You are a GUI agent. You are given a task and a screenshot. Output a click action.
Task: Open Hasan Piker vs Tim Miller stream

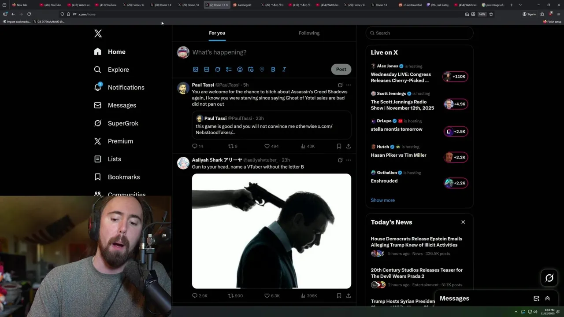pos(419,154)
